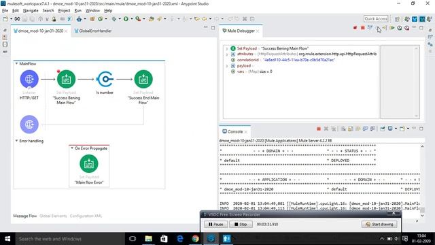Screen dimensions: 435x245
Task: Open the Open Perspective icon beside Quick Access
Action: 397,19
